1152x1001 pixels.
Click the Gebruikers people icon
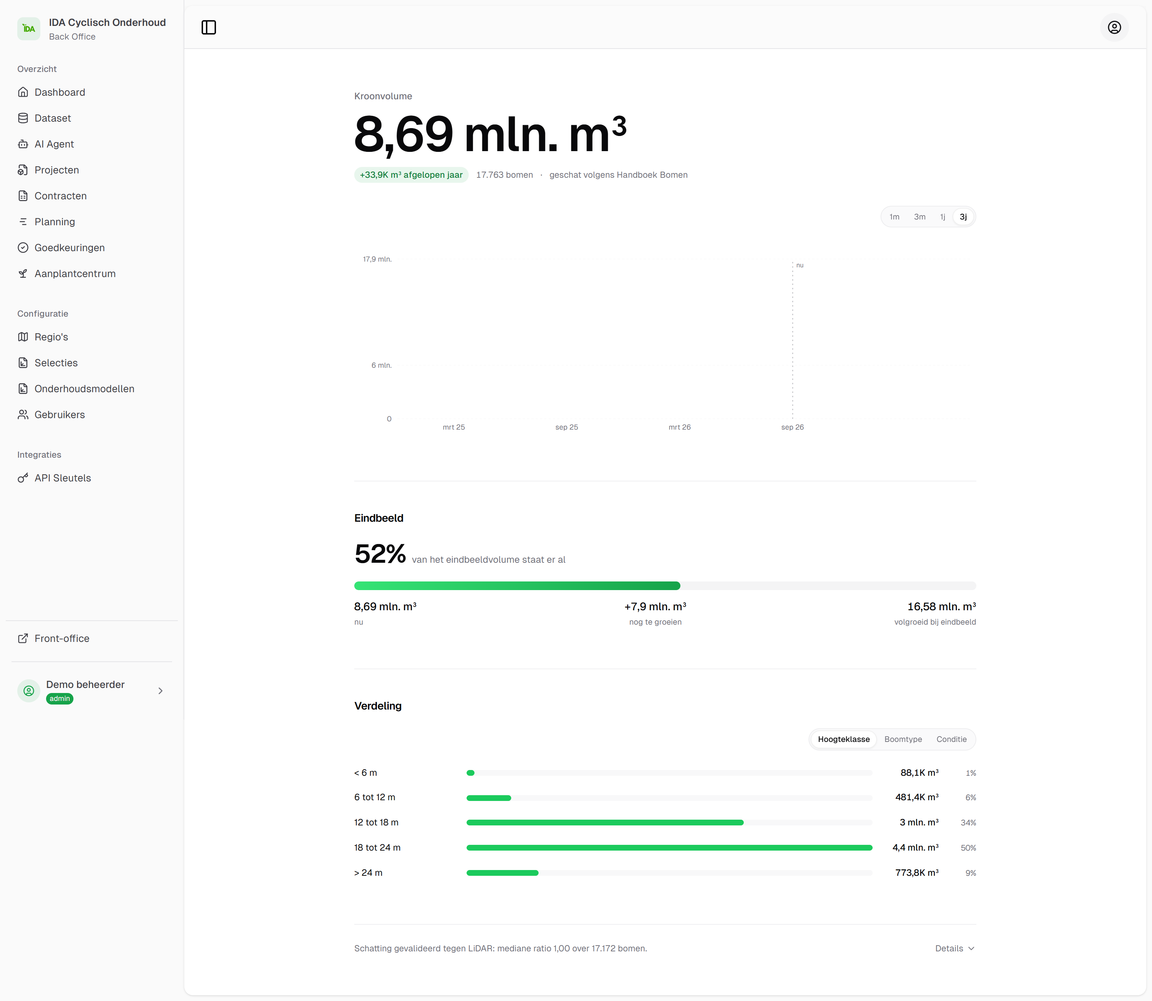23,415
